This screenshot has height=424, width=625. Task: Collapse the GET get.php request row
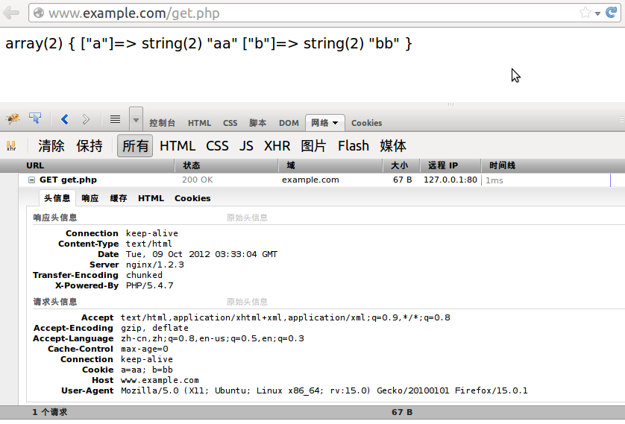tap(31, 180)
